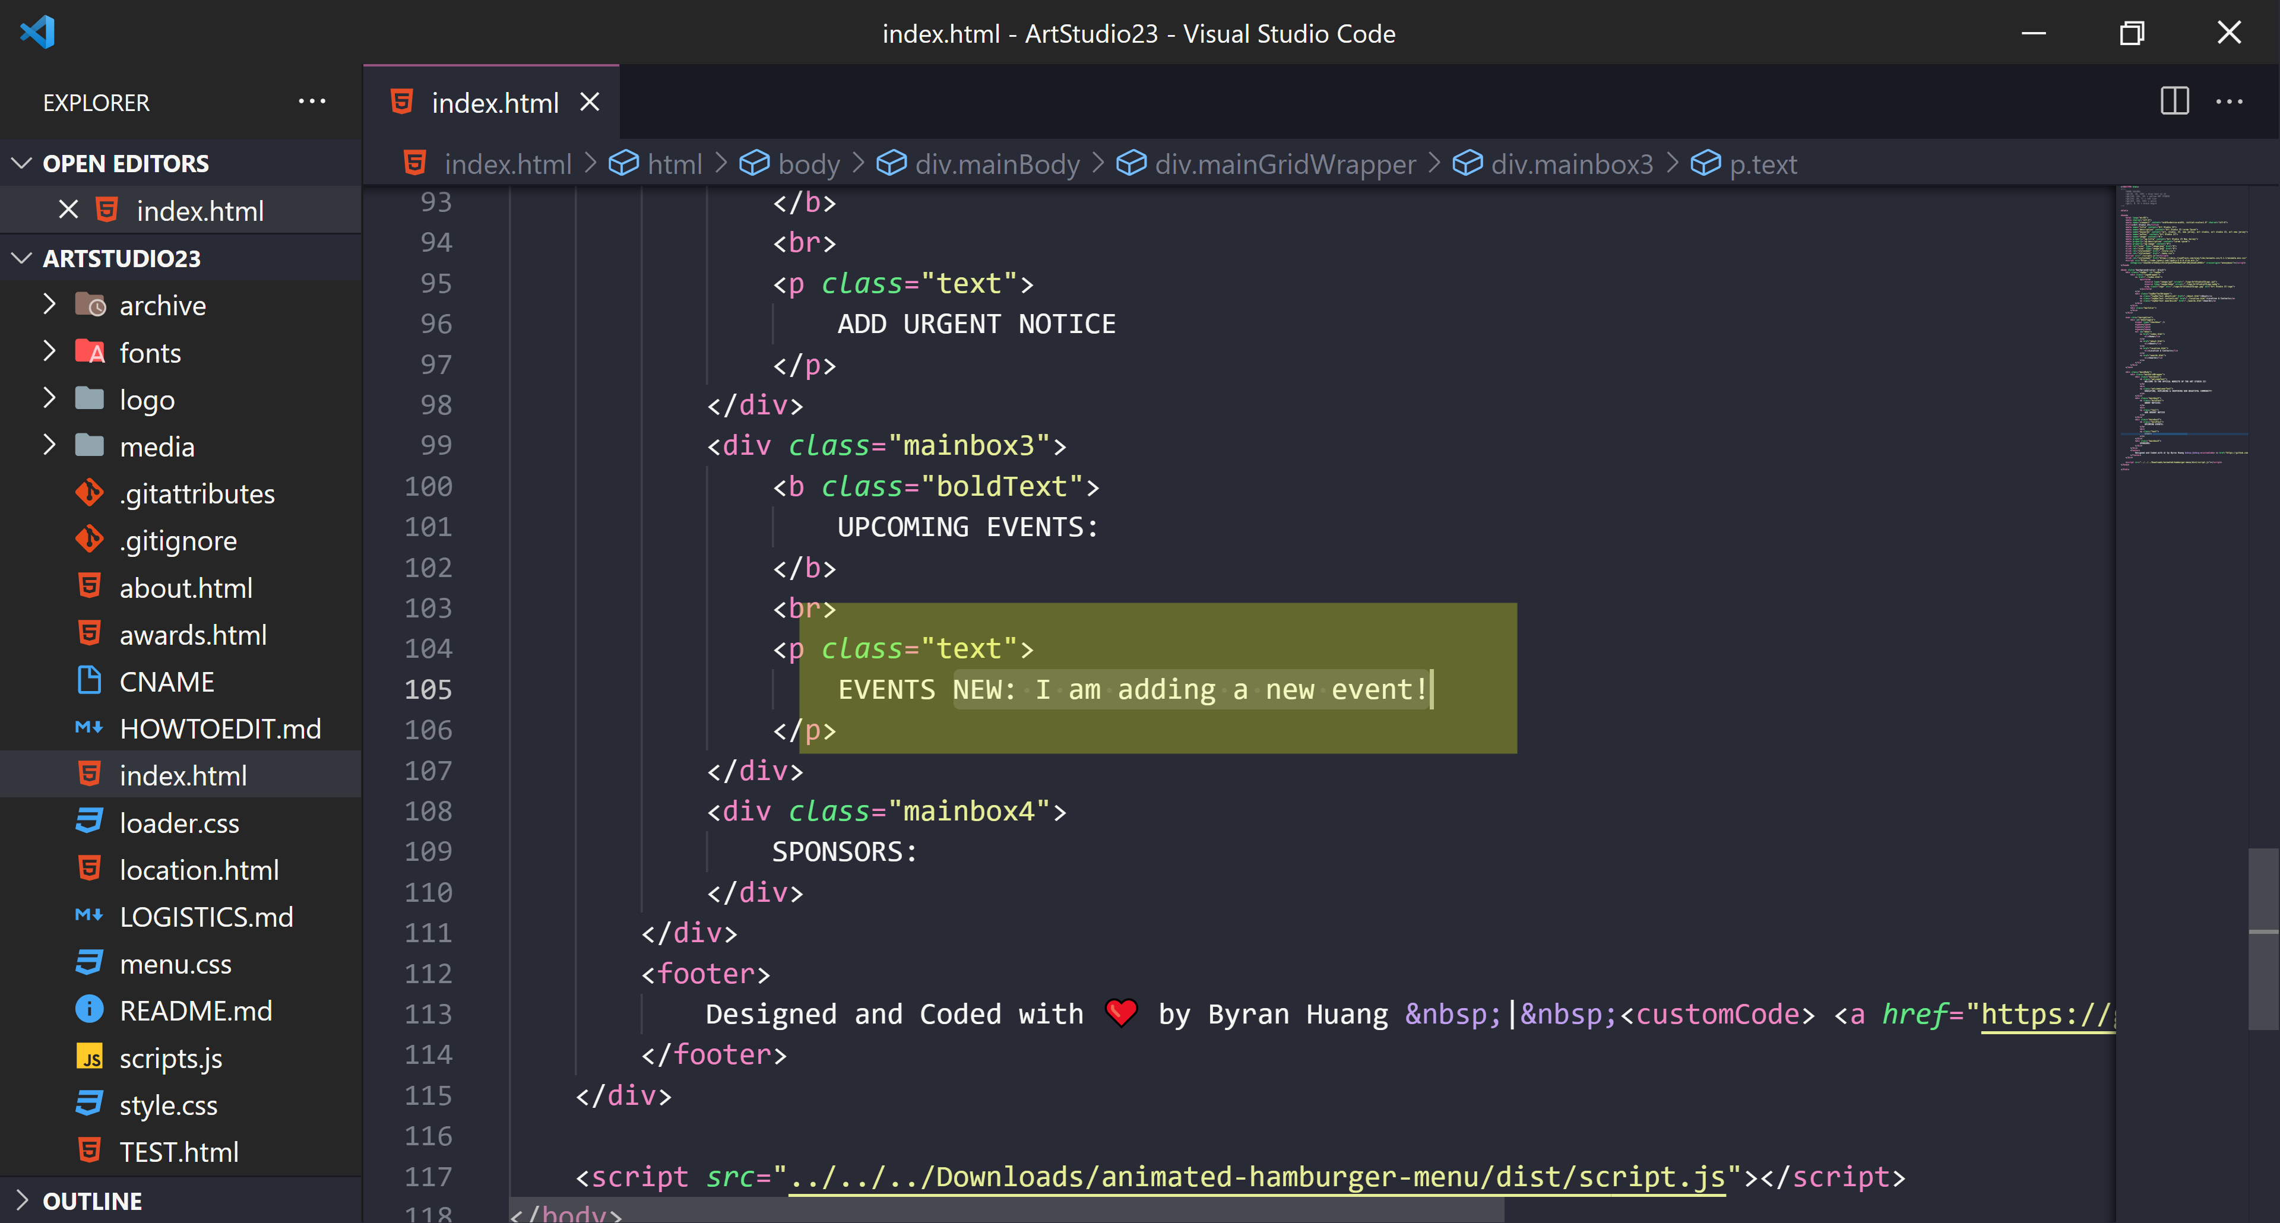The height and width of the screenshot is (1223, 2280).
Task: Collapse the OPEN EDITORS section
Action: [22, 163]
